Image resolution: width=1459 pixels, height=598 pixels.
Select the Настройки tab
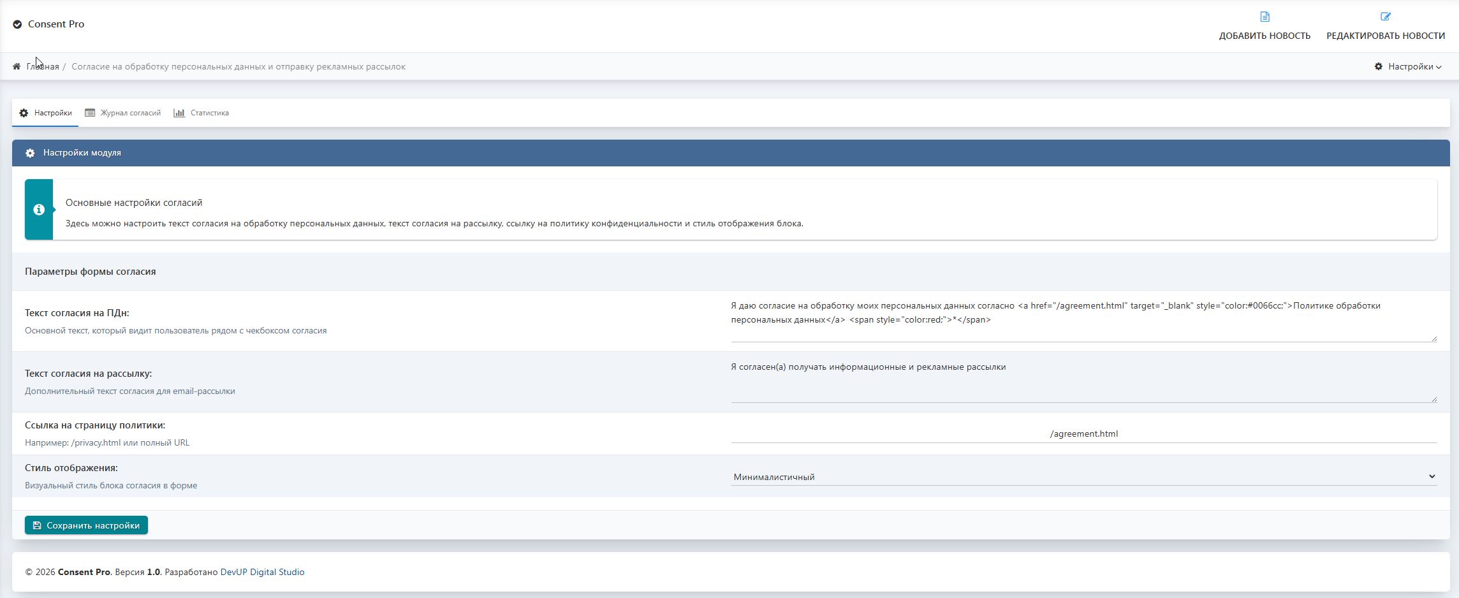(x=52, y=113)
